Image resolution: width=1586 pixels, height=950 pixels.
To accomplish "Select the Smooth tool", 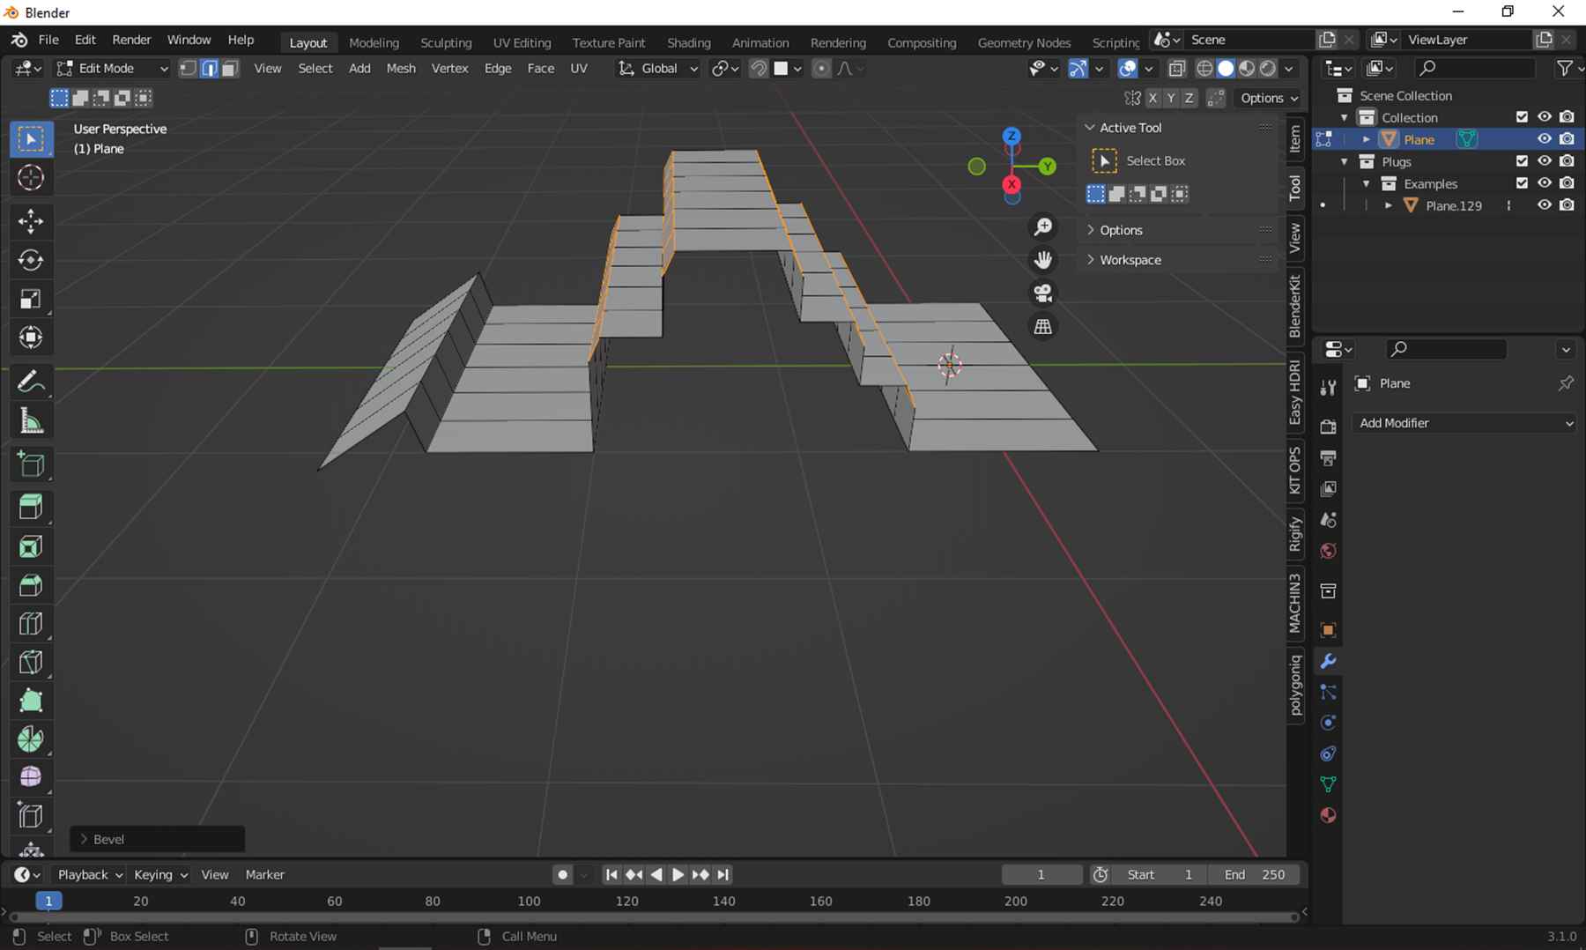I will pyautogui.click(x=31, y=777).
